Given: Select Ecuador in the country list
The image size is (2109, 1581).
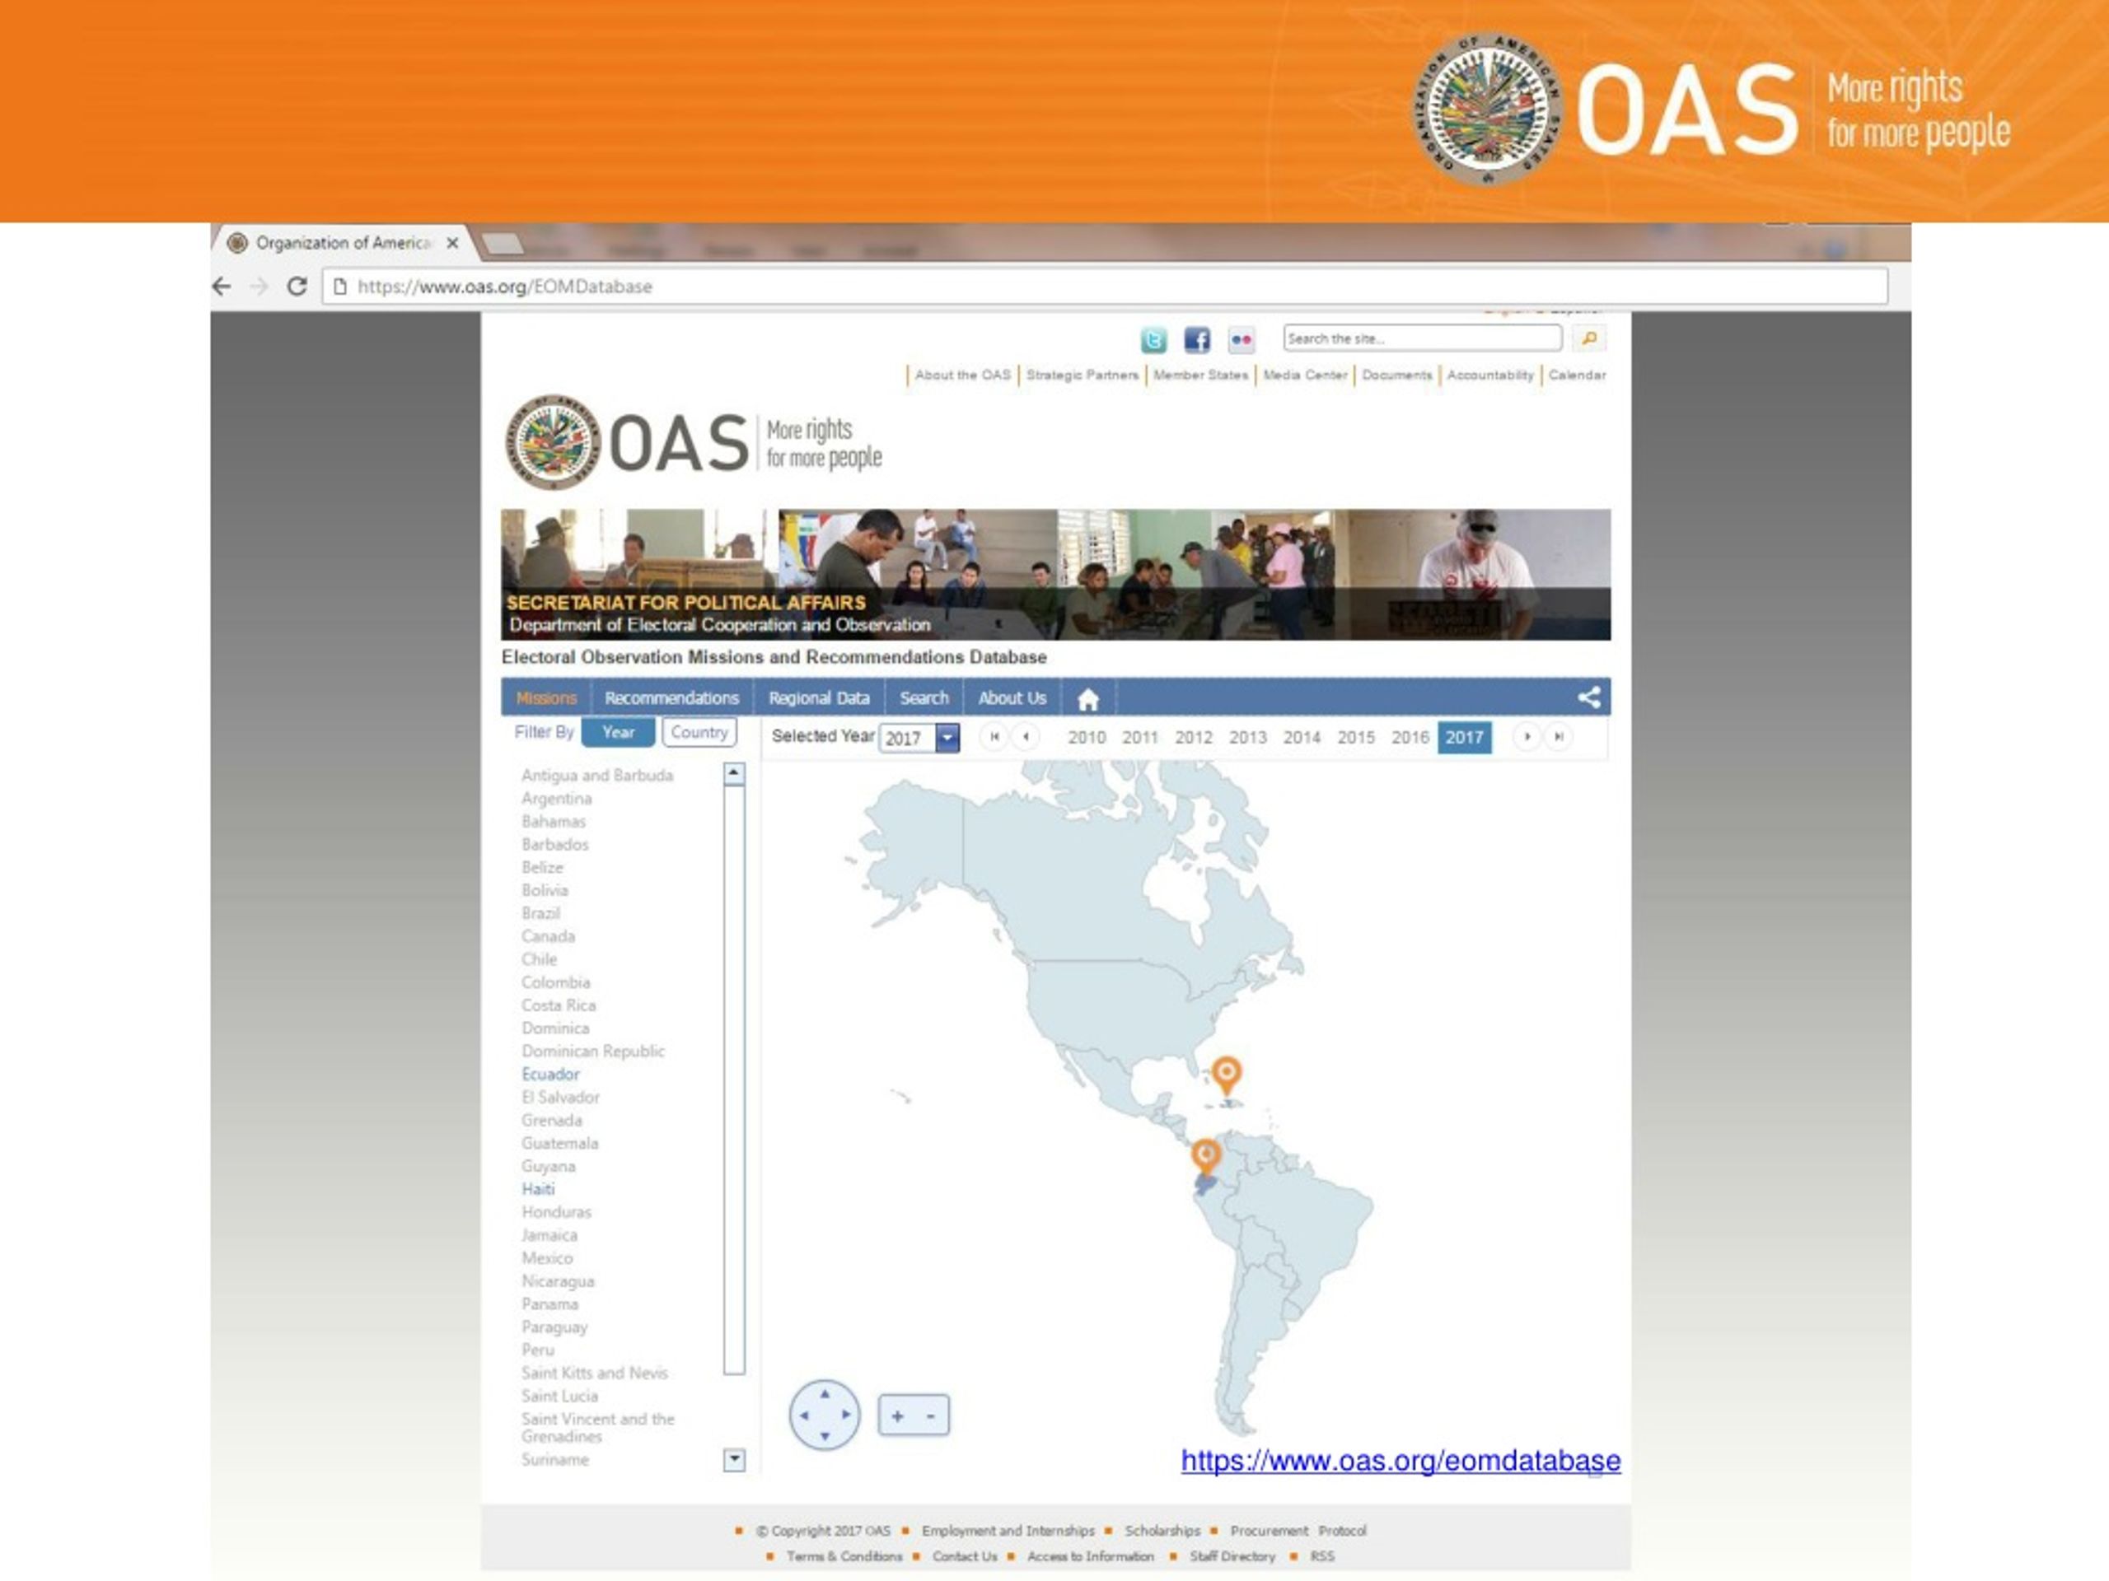Looking at the screenshot, I should point(550,1075).
